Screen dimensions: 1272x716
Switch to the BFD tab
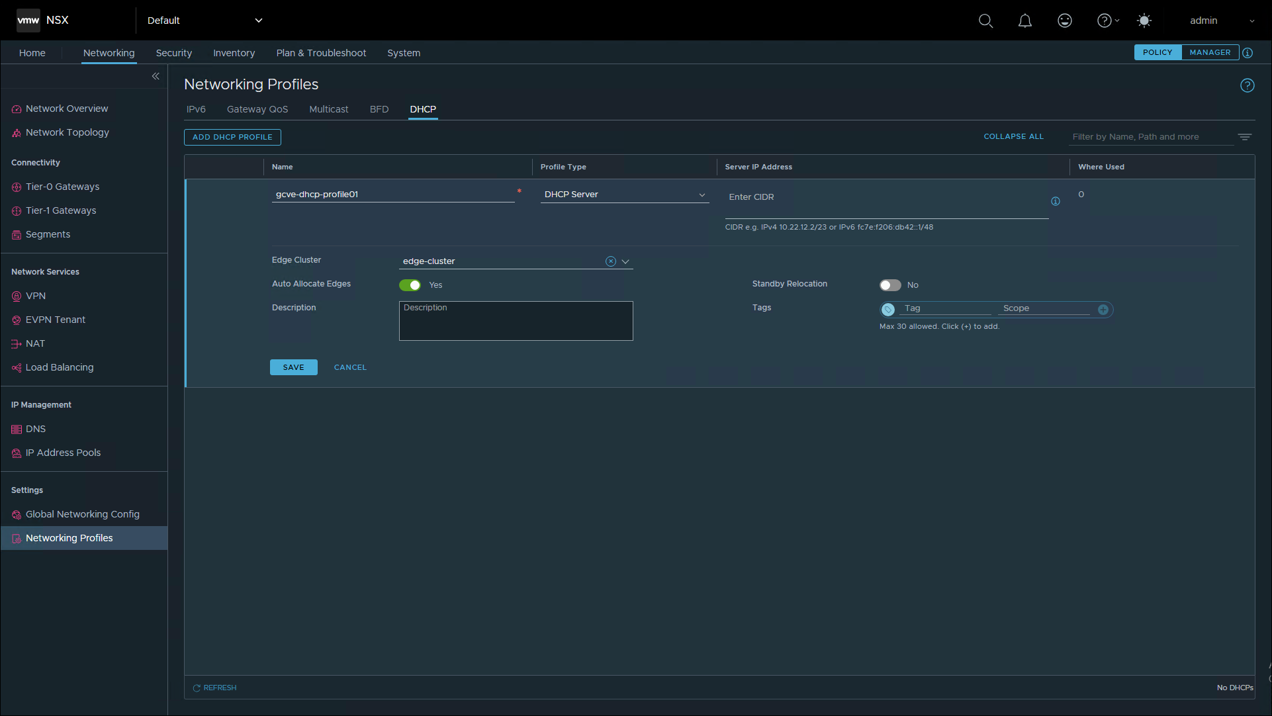[x=379, y=109]
